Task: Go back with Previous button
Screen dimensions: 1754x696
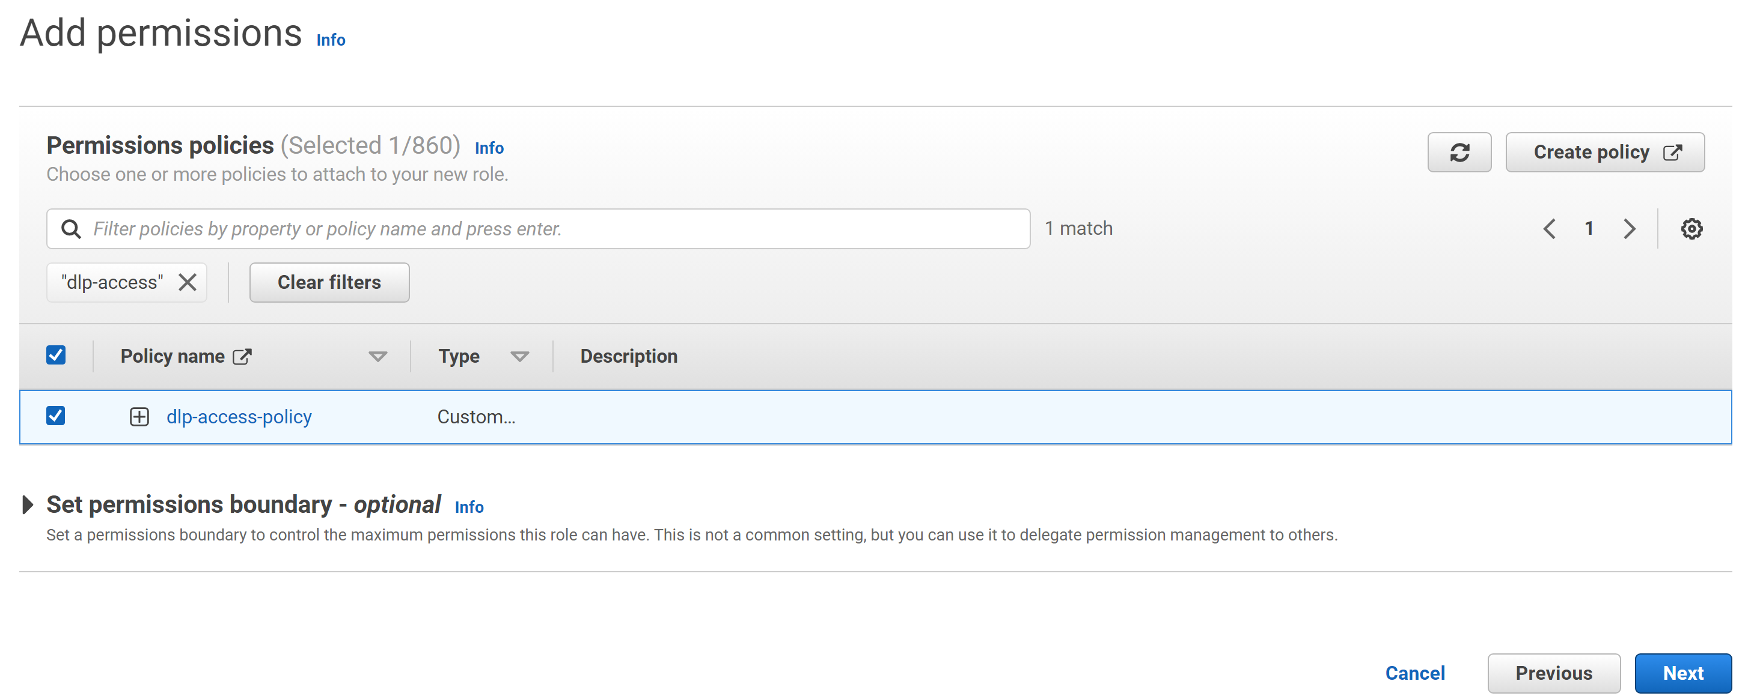Action: tap(1553, 673)
